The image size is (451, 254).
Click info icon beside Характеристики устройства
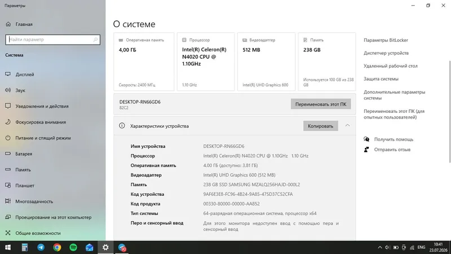(x=122, y=125)
